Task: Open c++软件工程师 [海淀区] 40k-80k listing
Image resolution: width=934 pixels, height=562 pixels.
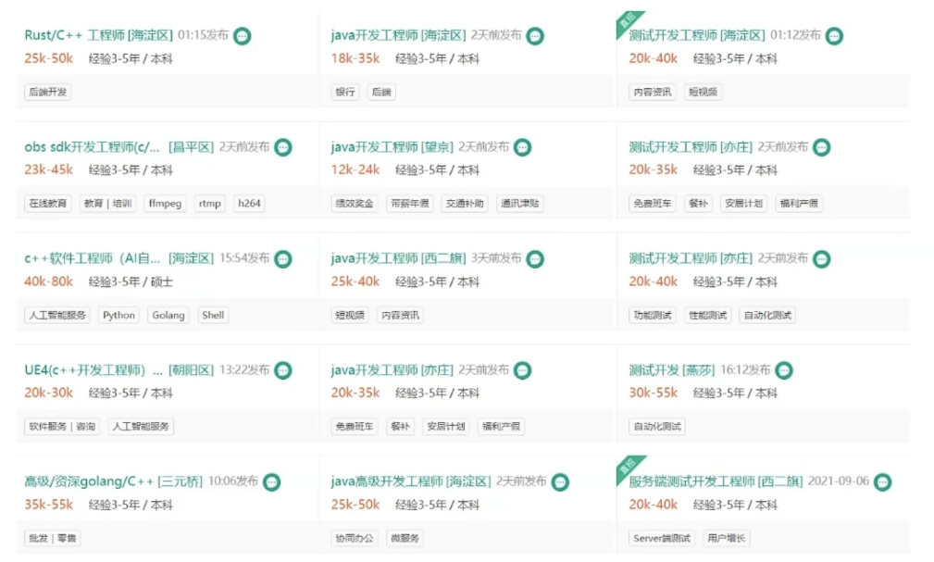Action: pos(119,258)
